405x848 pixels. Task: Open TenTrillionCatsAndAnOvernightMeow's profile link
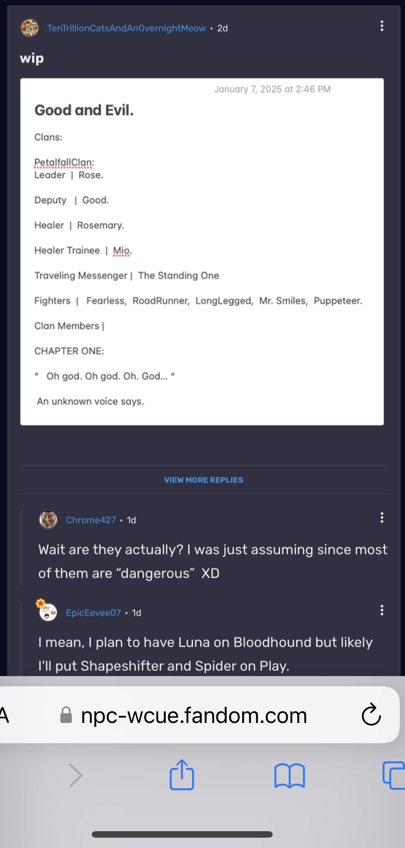(127, 28)
